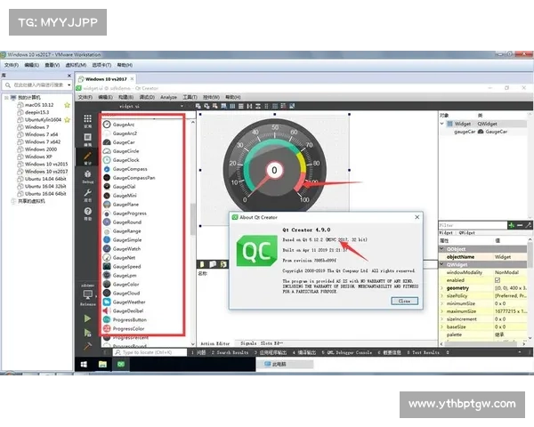
Task: Collapse the QObject property group
Action: click(x=442, y=249)
